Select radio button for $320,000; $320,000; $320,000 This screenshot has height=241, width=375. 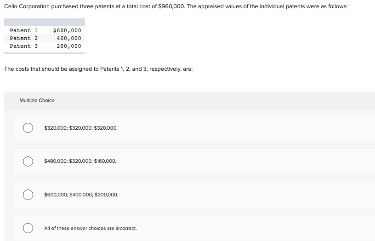click(28, 128)
